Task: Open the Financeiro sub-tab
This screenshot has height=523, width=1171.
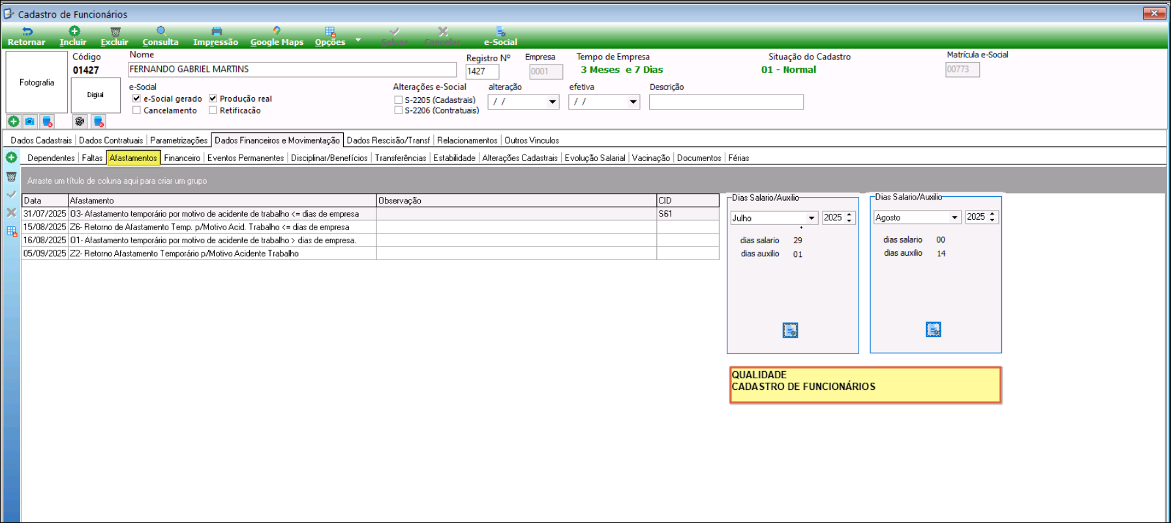Action: [182, 158]
